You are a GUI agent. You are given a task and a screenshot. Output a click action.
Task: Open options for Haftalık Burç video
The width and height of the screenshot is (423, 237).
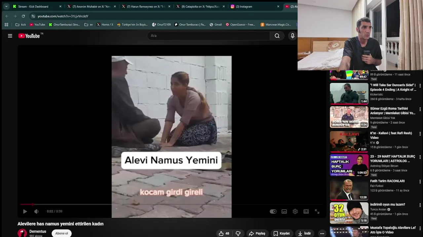[x=420, y=157]
